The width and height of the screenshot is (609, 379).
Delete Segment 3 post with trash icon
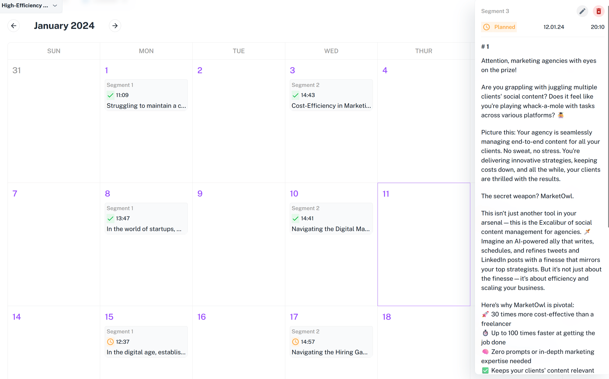tap(598, 11)
